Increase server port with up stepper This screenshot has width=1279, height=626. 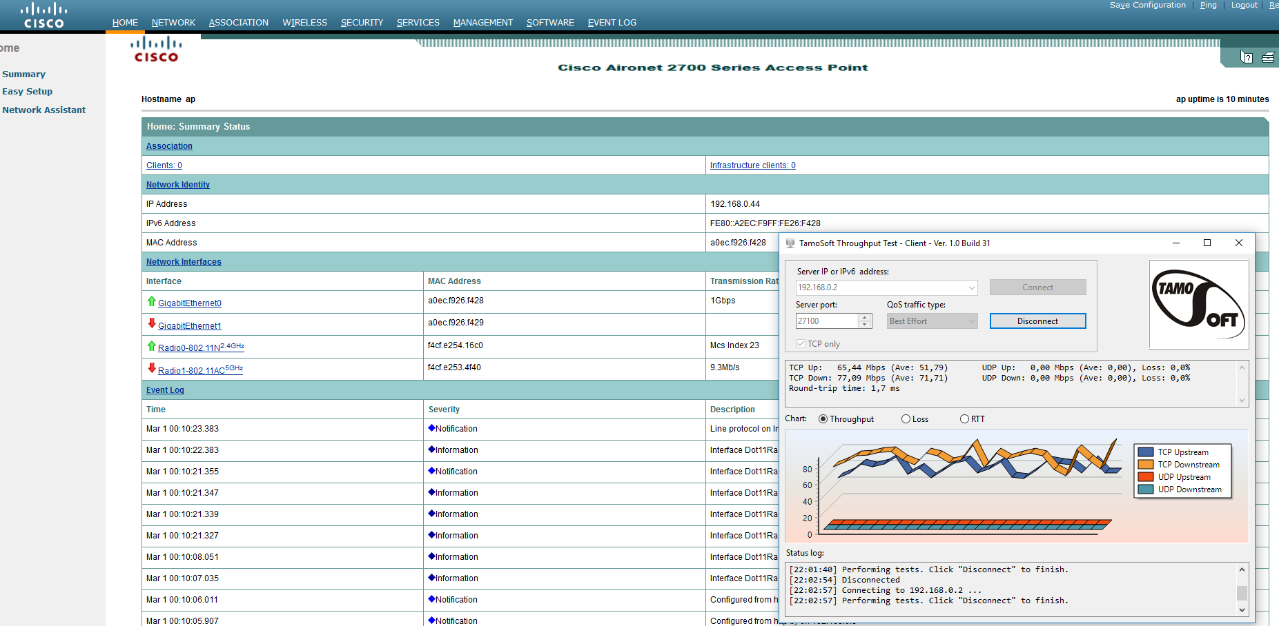pos(865,318)
